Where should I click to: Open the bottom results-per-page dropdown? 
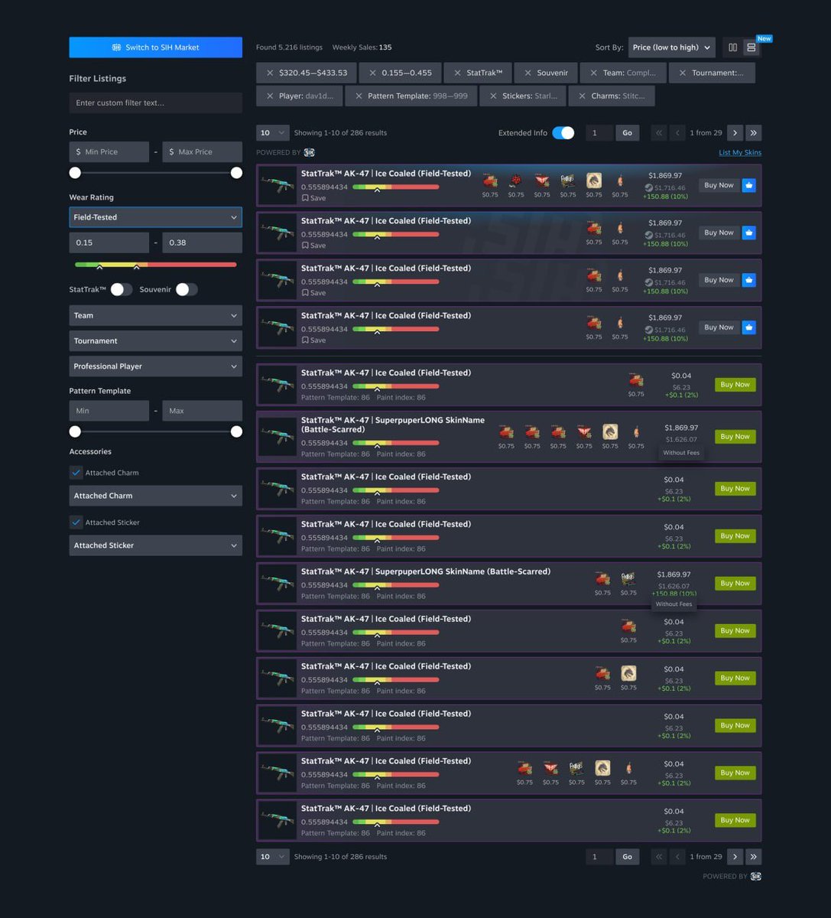(273, 857)
